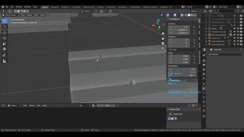Switch to the Shading workspace tab
The width and height of the screenshot is (244, 137).
tap(101, 7)
